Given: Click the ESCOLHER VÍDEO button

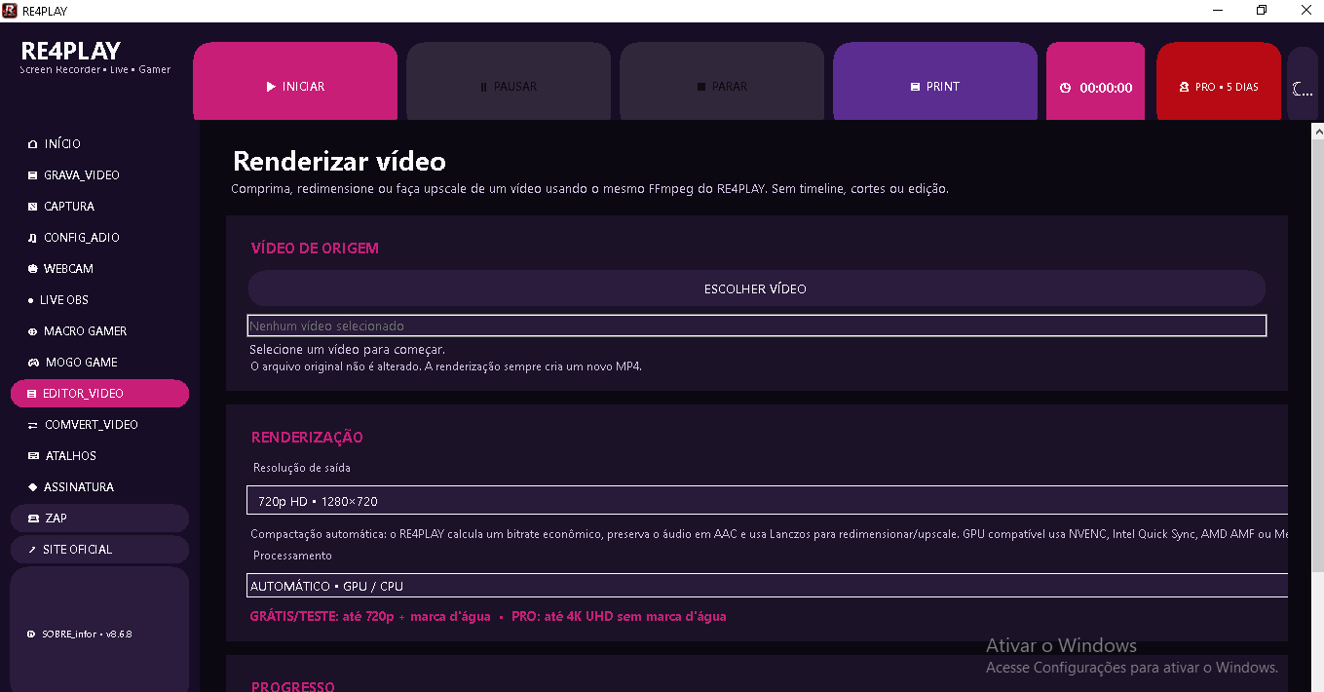Looking at the screenshot, I should pyautogui.click(x=756, y=288).
